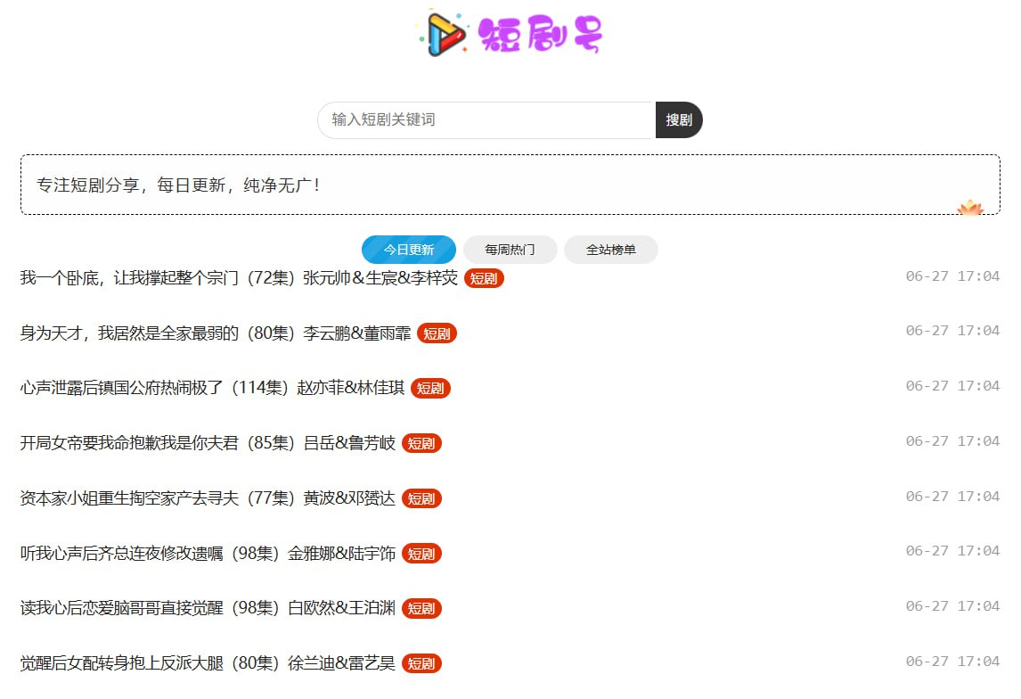Image resolution: width=1021 pixels, height=699 pixels.
Task: Click 短剧 badge beside 资本家小姐重生 row
Action: pos(421,498)
